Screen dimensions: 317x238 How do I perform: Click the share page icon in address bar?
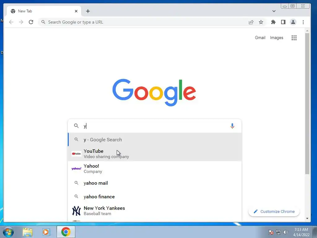point(251,22)
